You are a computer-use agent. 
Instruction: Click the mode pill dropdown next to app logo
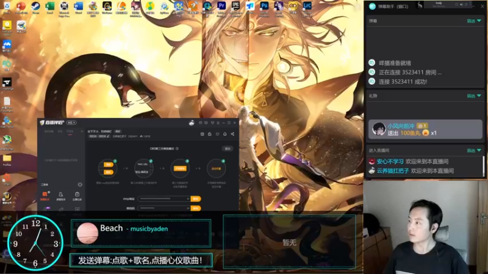point(71,123)
